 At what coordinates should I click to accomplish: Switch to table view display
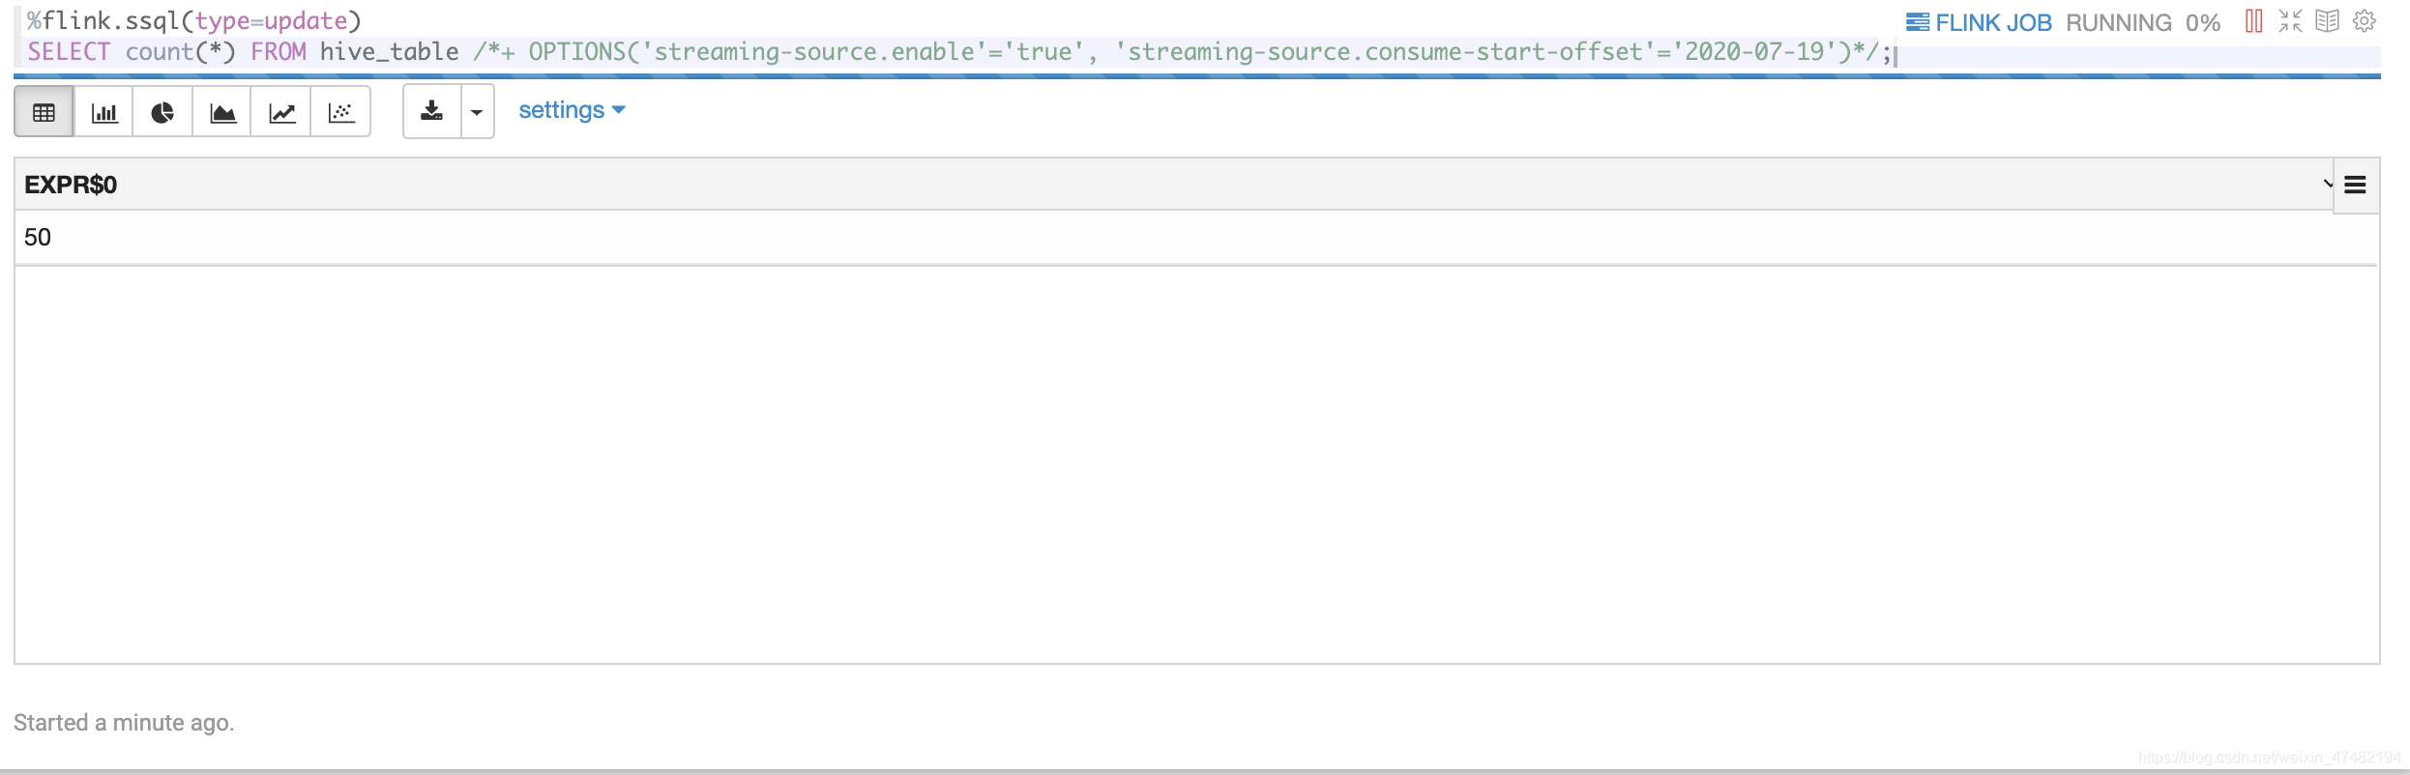pos(44,112)
